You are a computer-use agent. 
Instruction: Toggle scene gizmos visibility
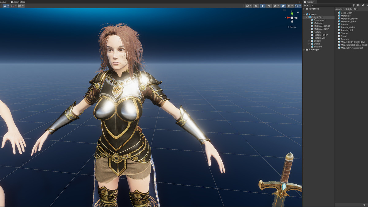[297, 6]
